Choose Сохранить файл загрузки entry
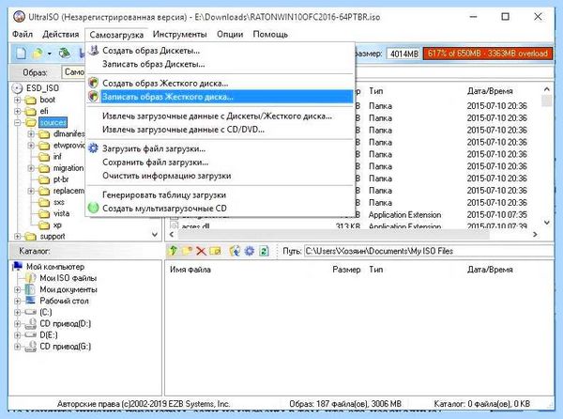Viewport: 563px width, 419px height. point(221,163)
